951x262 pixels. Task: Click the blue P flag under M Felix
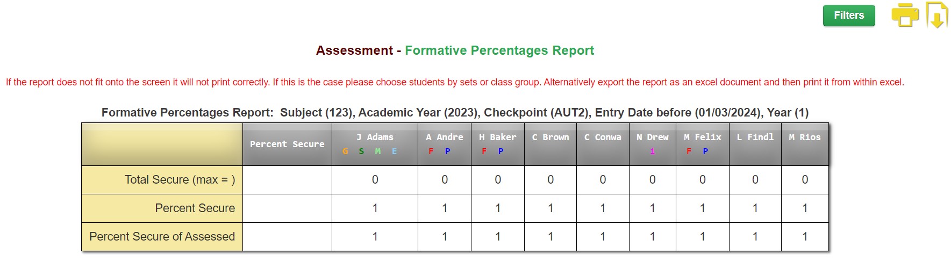pyautogui.click(x=705, y=151)
